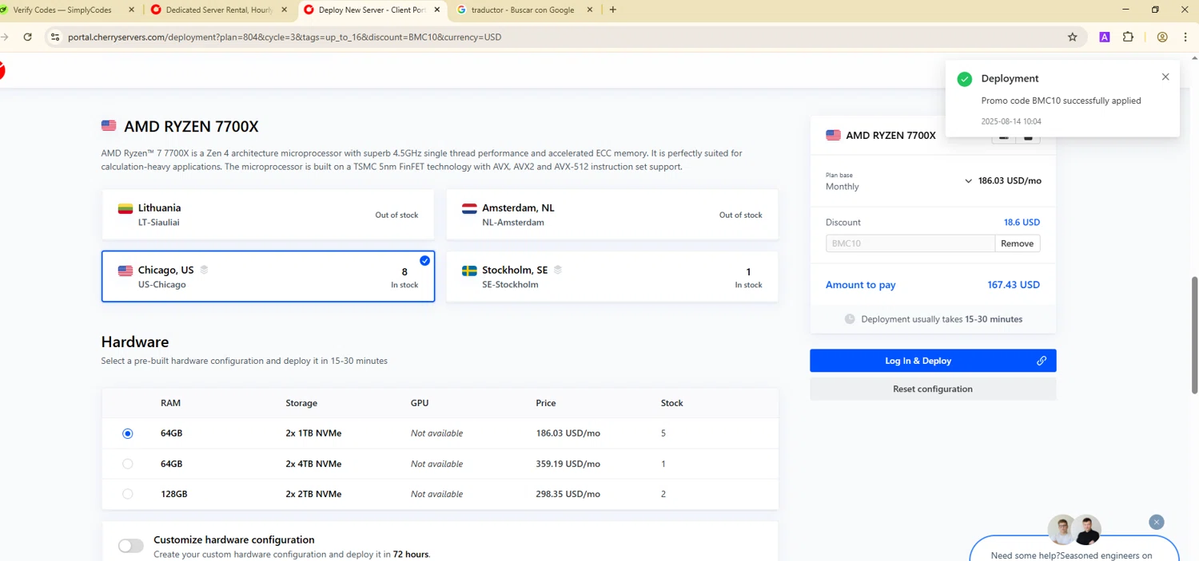Restore down the browser window
This screenshot has width=1199, height=561.
(1155, 10)
